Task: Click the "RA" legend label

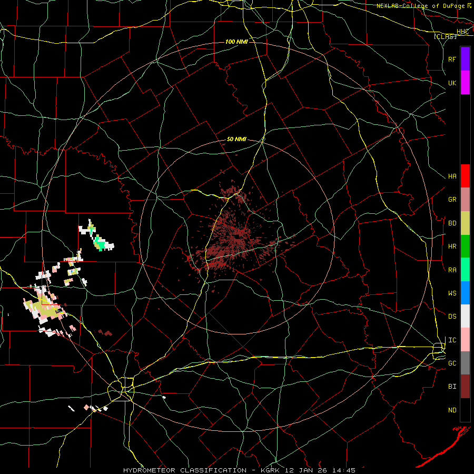Action: pyautogui.click(x=452, y=270)
